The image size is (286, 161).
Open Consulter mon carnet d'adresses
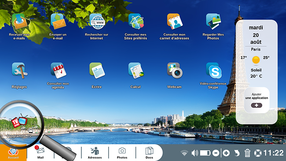175,22
